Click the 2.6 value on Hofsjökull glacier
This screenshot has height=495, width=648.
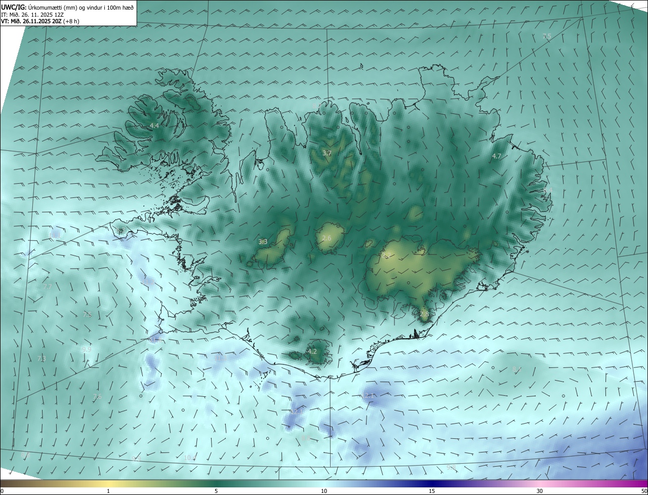click(x=327, y=238)
